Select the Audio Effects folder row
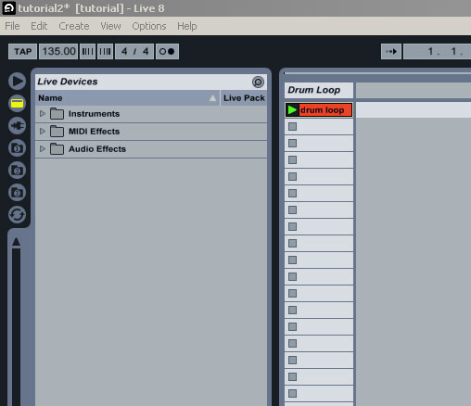This screenshot has width=471, height=406. [x=151, y=149]
